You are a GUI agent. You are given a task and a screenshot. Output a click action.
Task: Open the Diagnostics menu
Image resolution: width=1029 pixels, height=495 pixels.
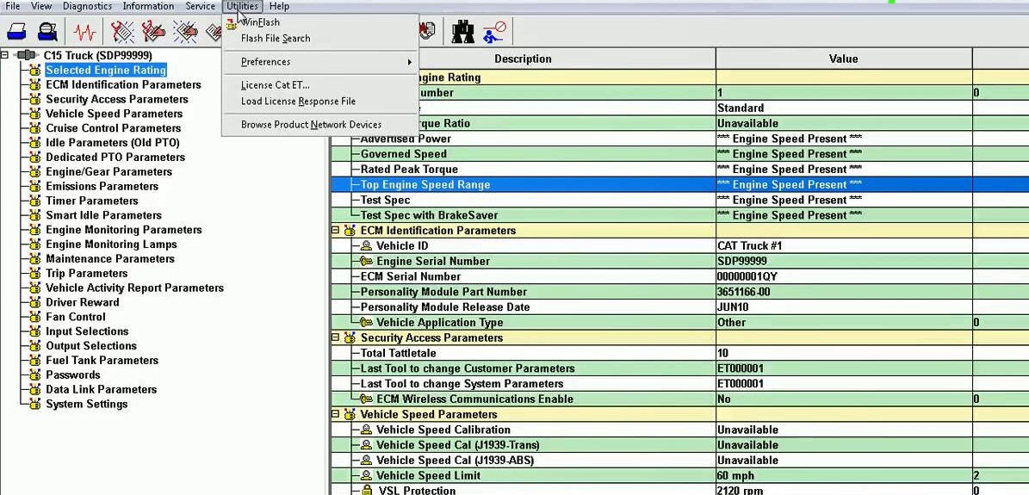click(87, 6)
